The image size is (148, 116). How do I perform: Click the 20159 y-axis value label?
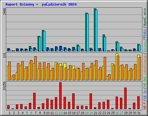click(x=4, y=86)
